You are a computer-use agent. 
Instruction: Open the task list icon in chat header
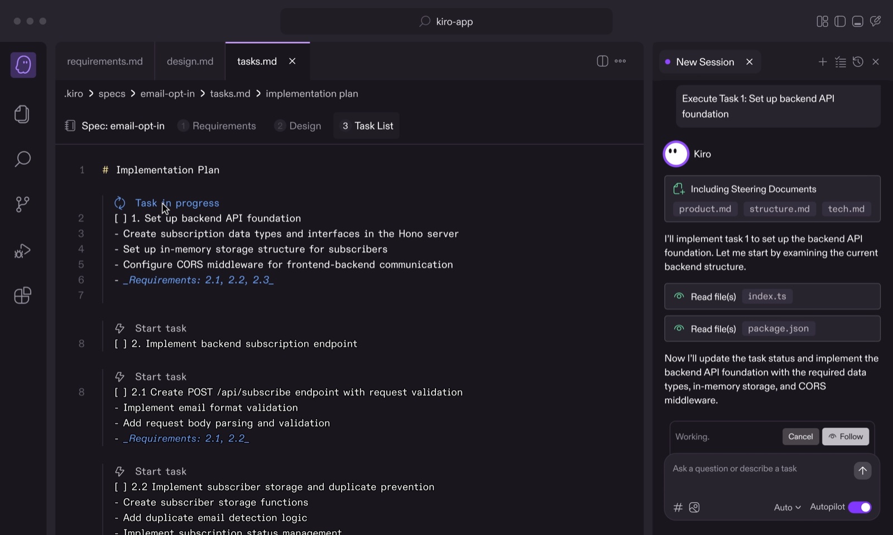[841, 62]
